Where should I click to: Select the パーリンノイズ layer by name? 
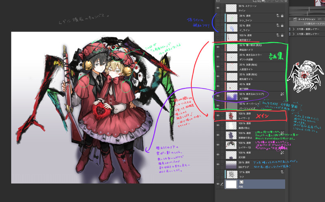[247, 108]
